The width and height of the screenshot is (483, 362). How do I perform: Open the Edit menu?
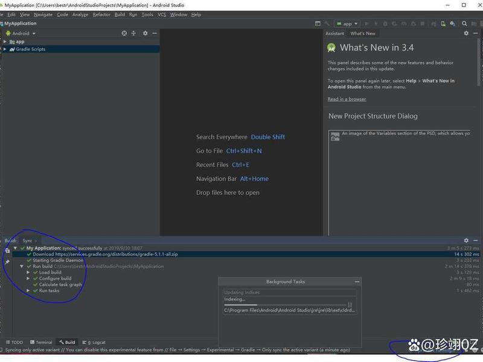point(11,14)
